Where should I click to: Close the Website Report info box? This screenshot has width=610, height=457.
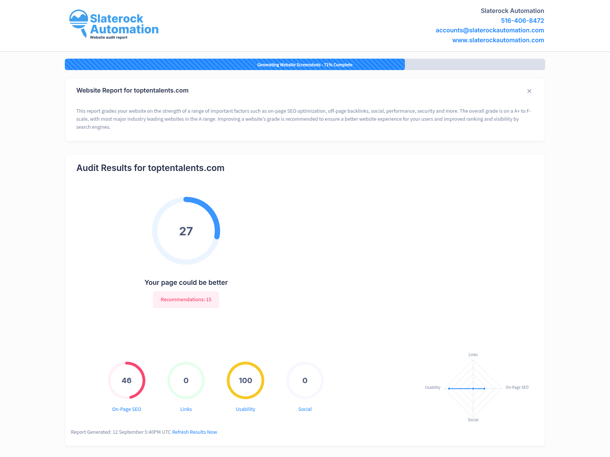[x=529, y=91]
